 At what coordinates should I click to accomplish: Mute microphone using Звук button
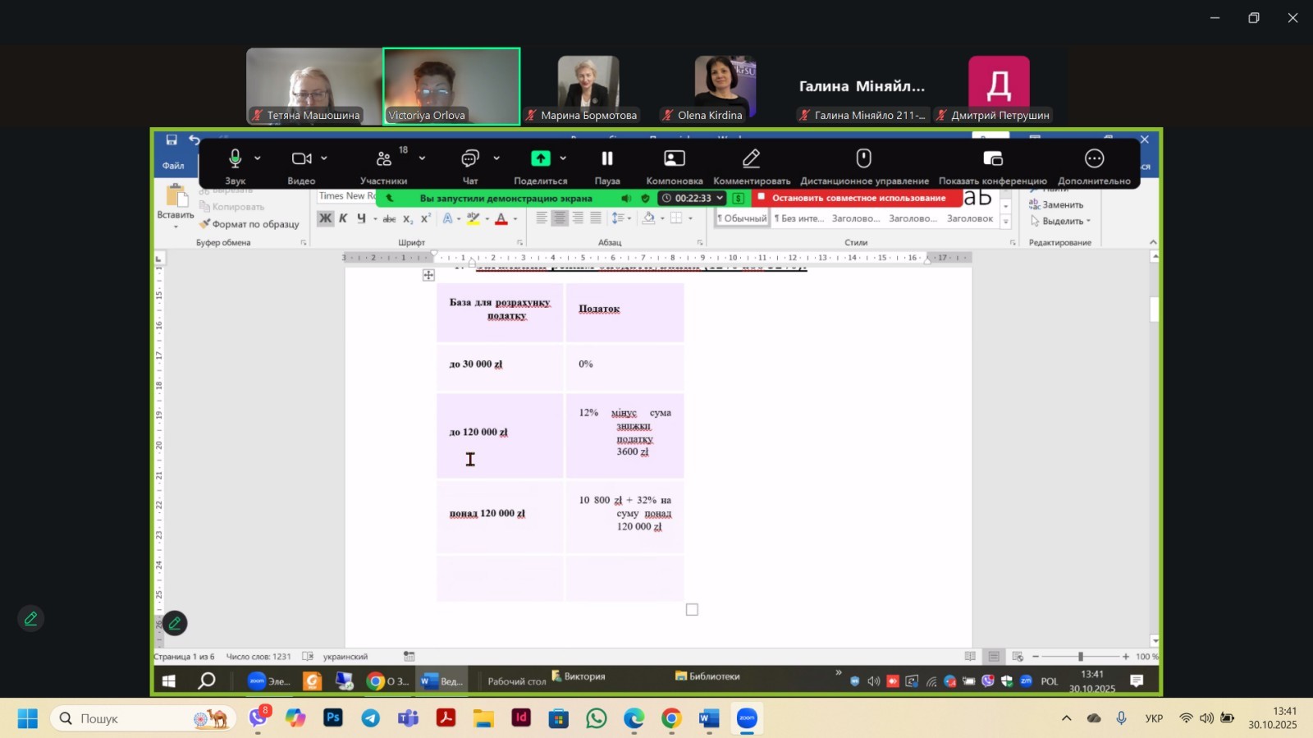[x=235, y=159]
